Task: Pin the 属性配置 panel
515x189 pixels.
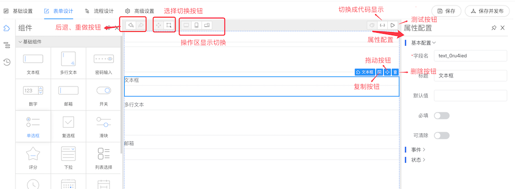Action: pos(494,28)
